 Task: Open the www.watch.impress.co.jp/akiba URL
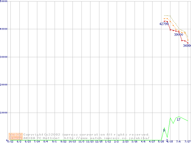click(107, 138)
